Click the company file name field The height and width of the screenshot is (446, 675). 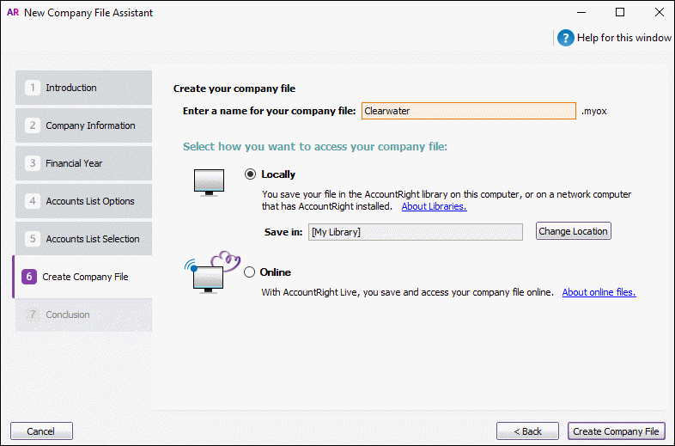[x=468, y=111]
